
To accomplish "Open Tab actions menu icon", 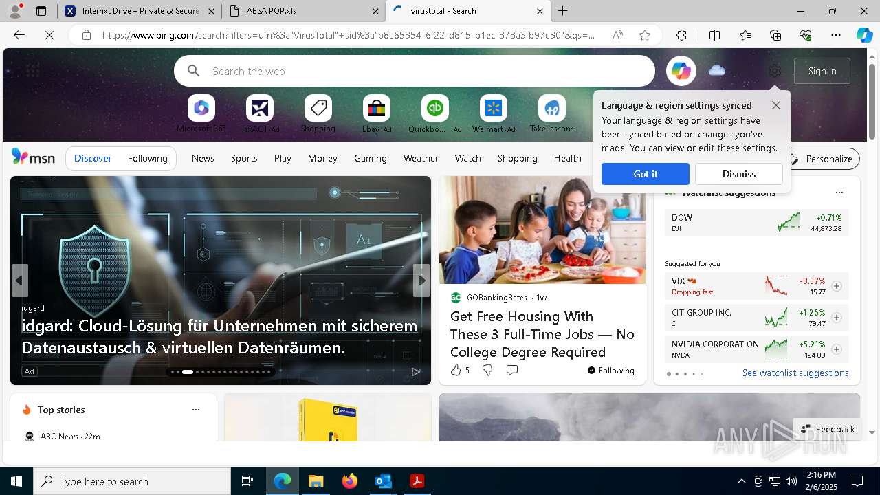I will pyautogui.click(x=41, y=11).
